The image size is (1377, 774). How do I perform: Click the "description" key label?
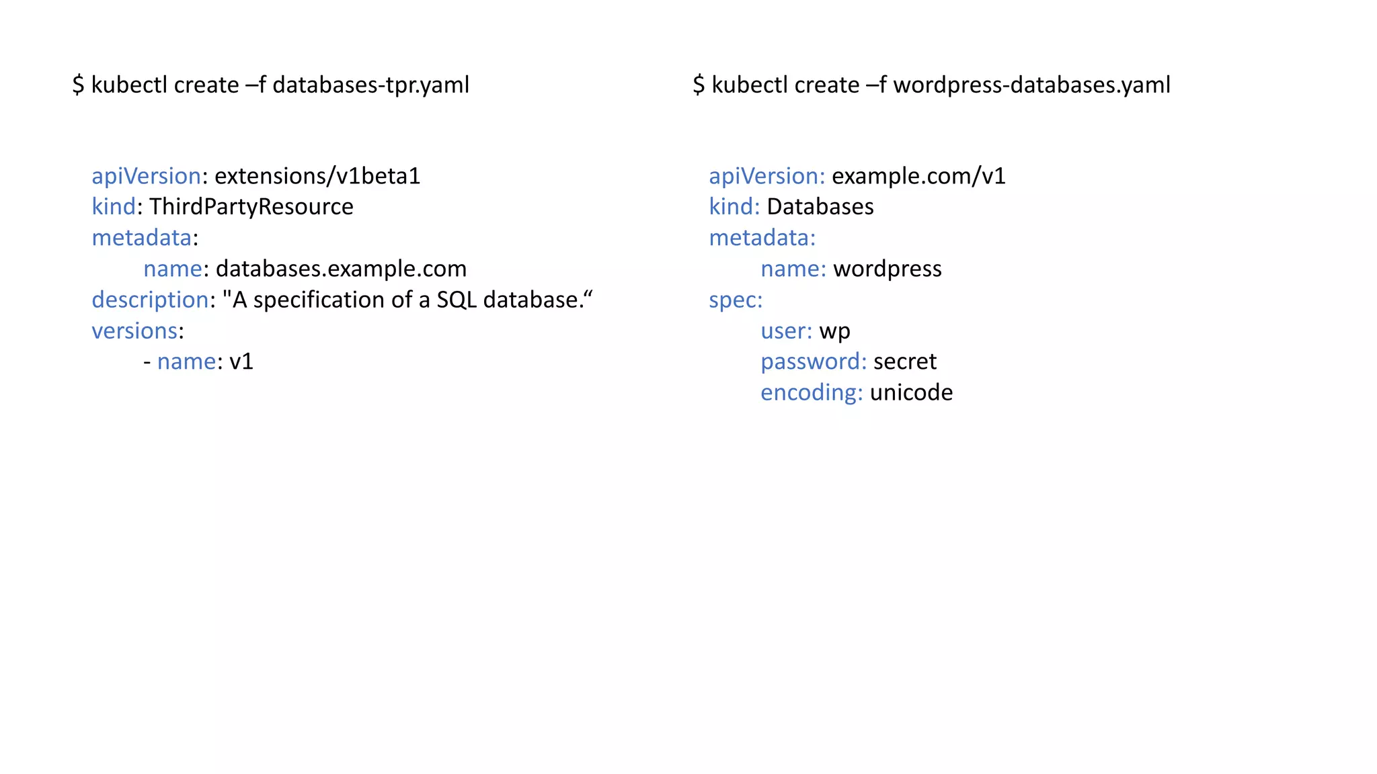click(150, 300)
